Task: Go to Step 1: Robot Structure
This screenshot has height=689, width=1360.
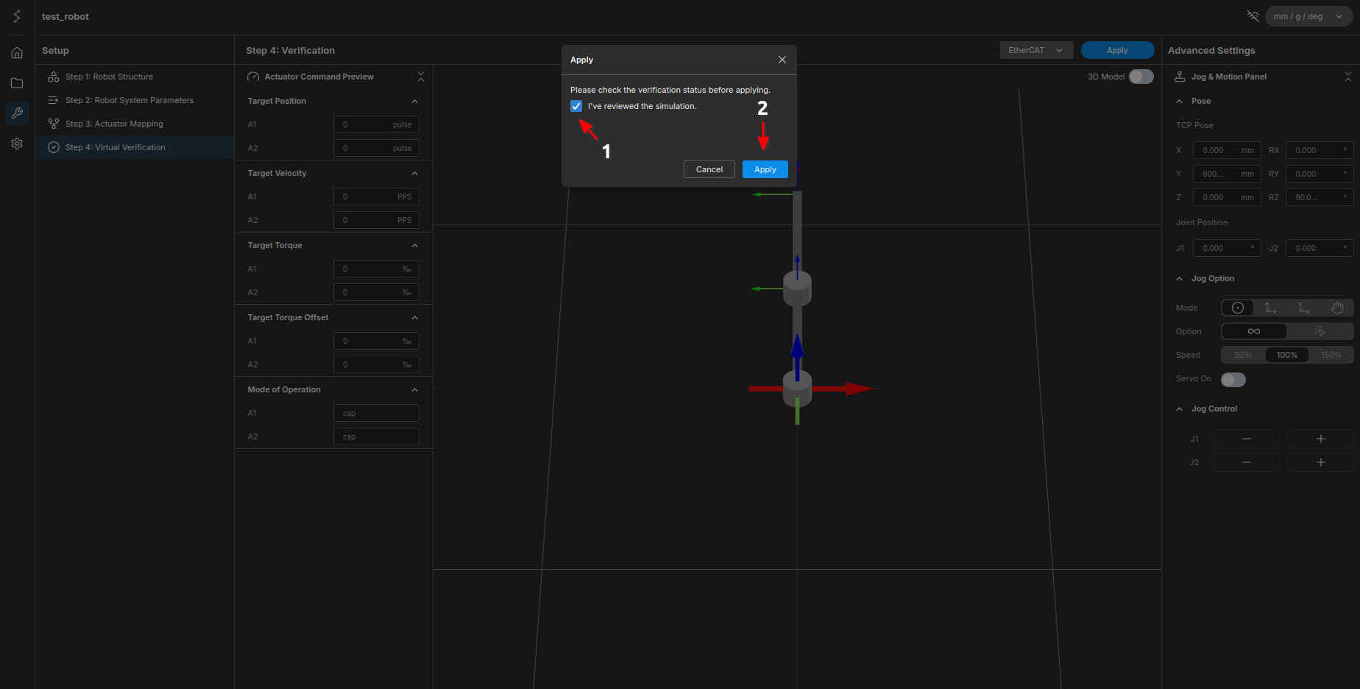Action: pos(109,77)
